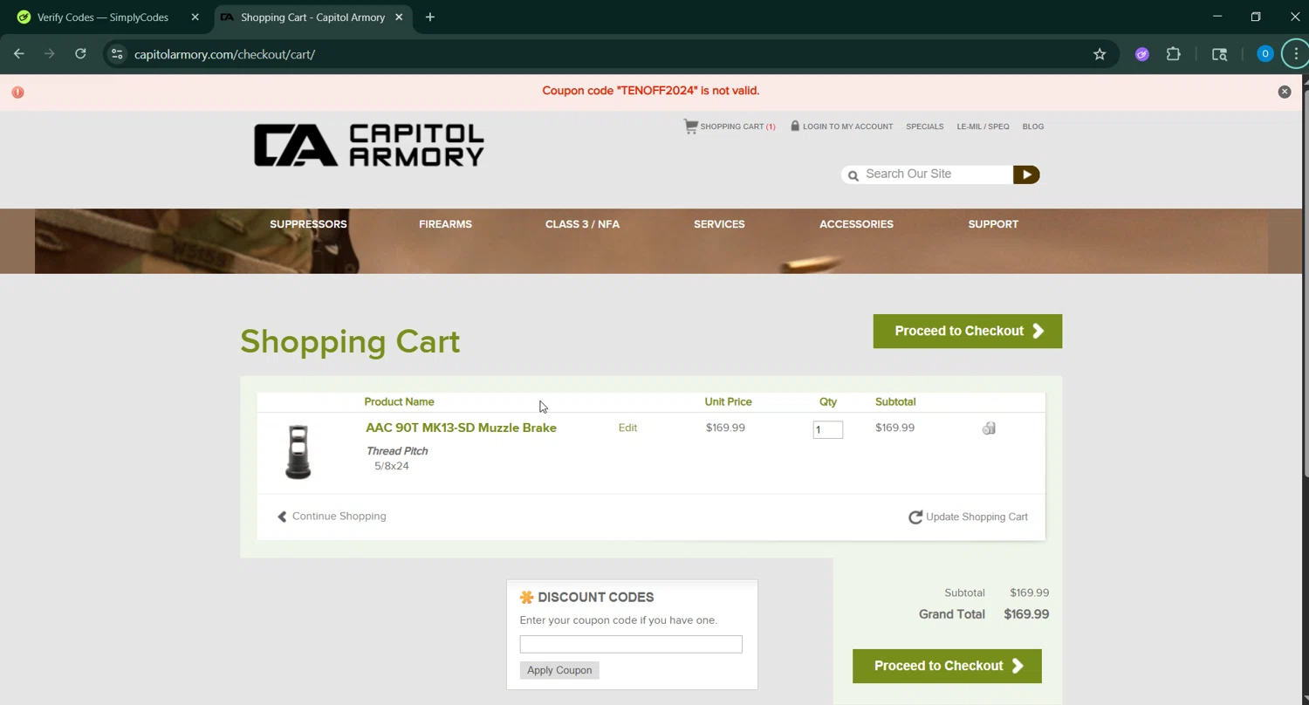Click the Unit Price value $169.99

click(725, 428)
